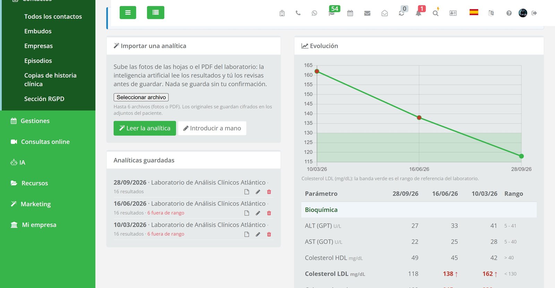
Task: Delete the 28/09/2026 saved analysis
Action: [x=269, y=192]
